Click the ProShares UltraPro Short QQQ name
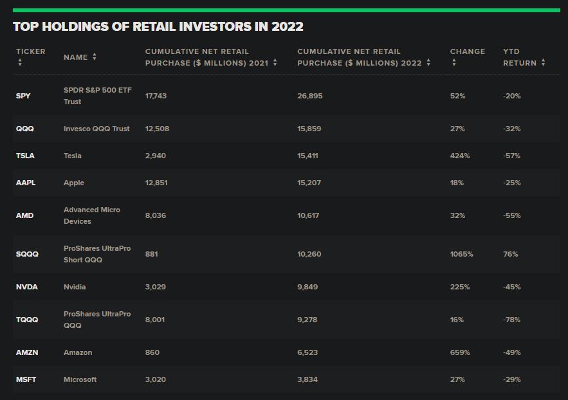 pos(97,254)
